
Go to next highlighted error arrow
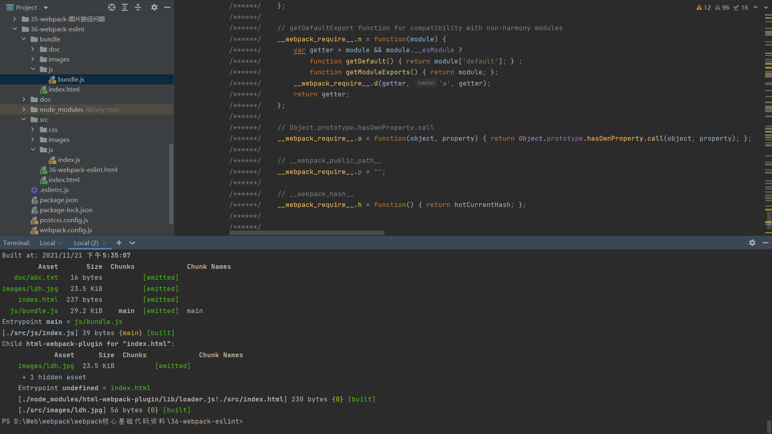click(x=766, y=7)
